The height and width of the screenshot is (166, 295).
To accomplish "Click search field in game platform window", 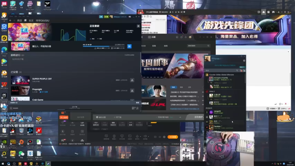I will click(x=198, y=46).
